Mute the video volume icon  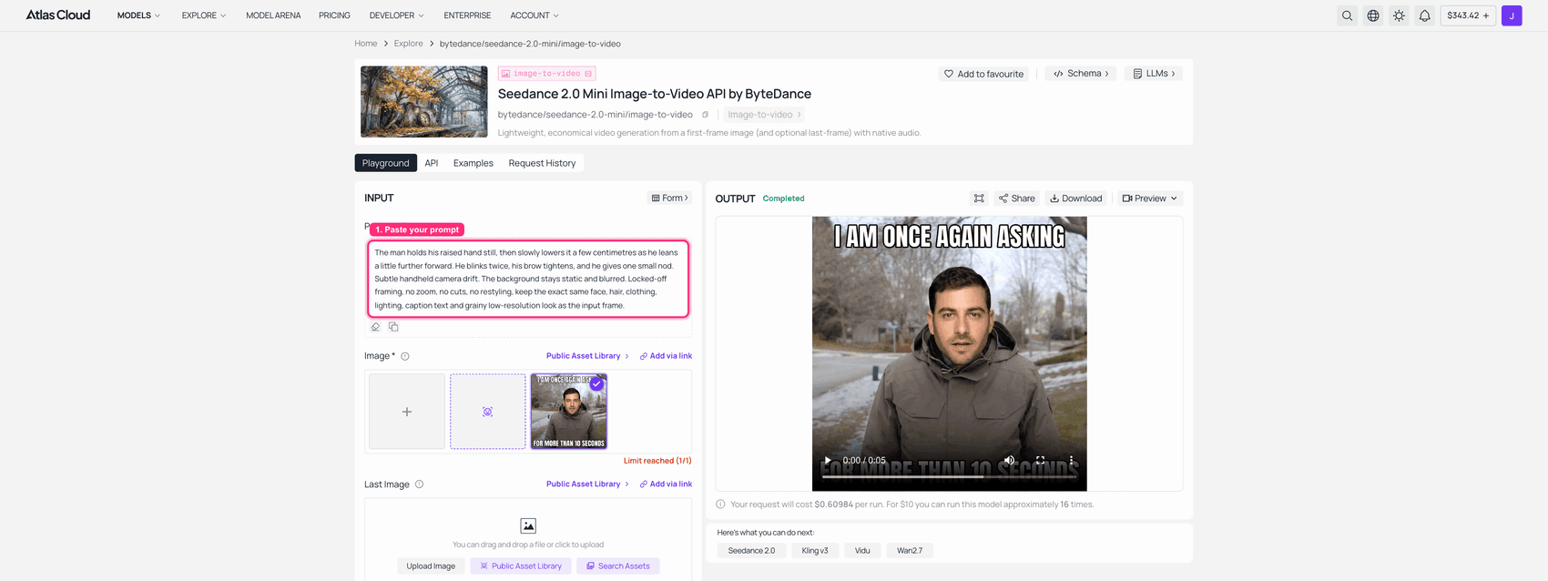tap(1009, 461)
